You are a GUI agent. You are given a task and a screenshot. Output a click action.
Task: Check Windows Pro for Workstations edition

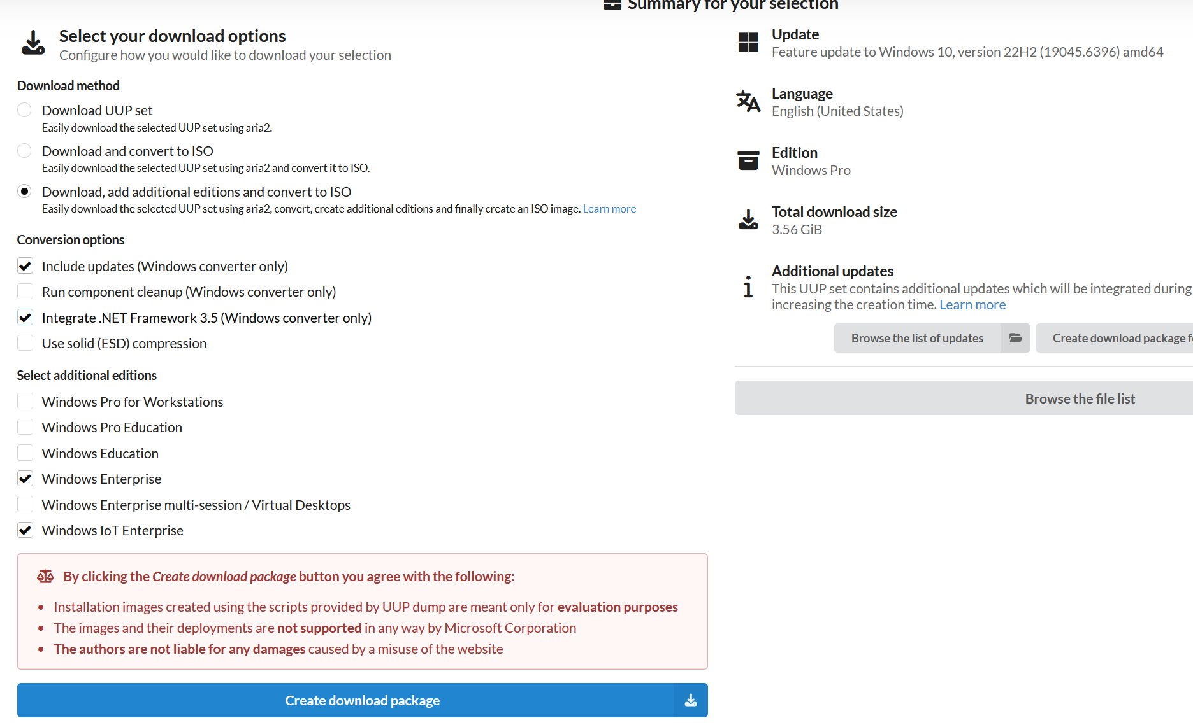[25, 402]
